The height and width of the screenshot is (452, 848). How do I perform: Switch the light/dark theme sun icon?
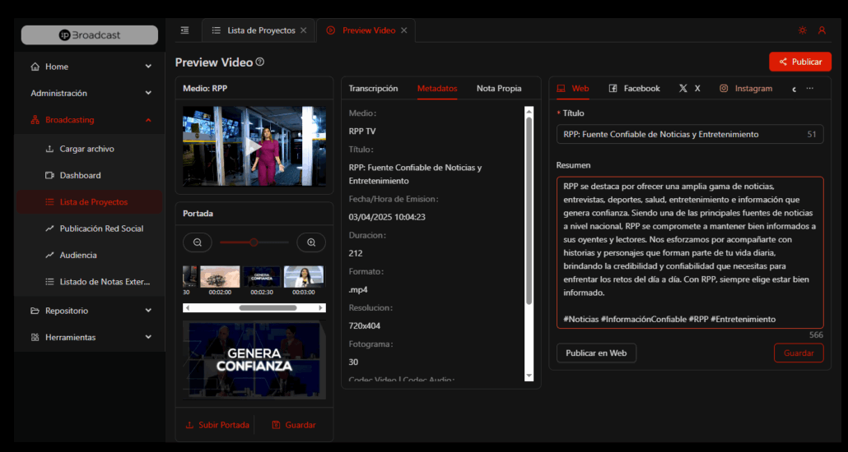click(803, 30)
